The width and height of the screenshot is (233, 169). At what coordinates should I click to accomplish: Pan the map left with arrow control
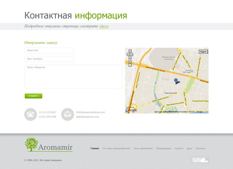pyautogui.click(x=128, y=54)
